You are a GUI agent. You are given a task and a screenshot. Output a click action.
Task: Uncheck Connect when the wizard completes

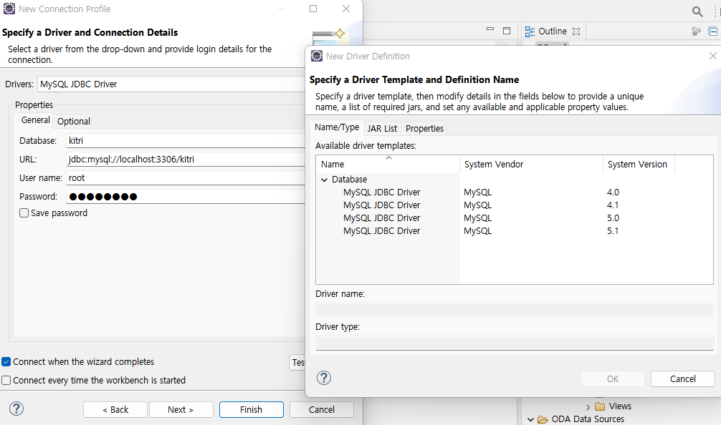6,361
